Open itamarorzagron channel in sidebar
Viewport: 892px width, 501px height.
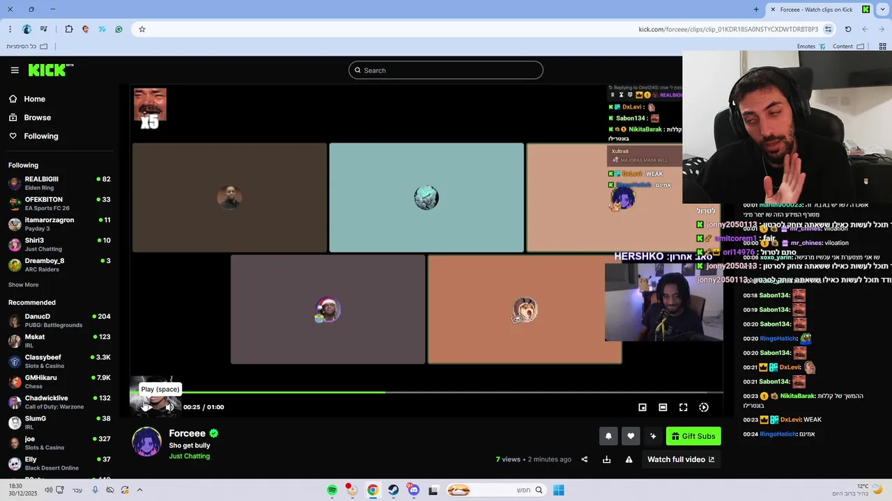pyautogui.click(x=60, y=224)
